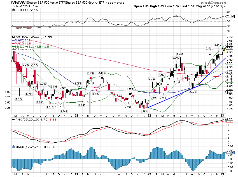Click the 2.146 low price label
Viewport: 238px width, 177px height.
177,82
